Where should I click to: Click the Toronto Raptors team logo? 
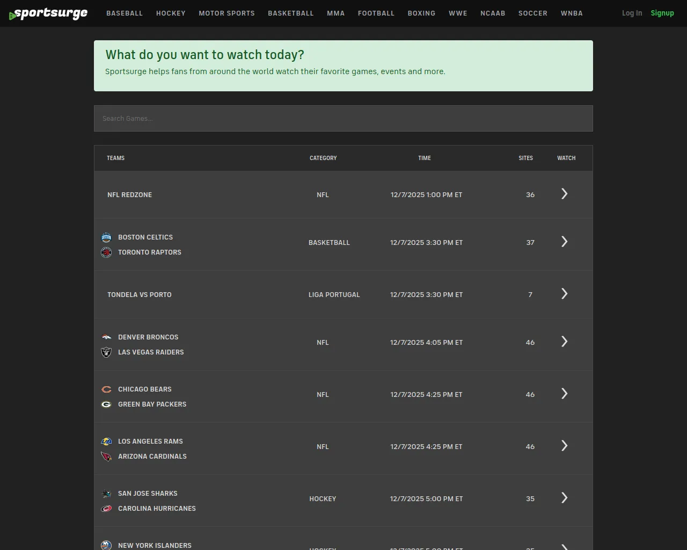pyautogui.click(x=106, y=252)
